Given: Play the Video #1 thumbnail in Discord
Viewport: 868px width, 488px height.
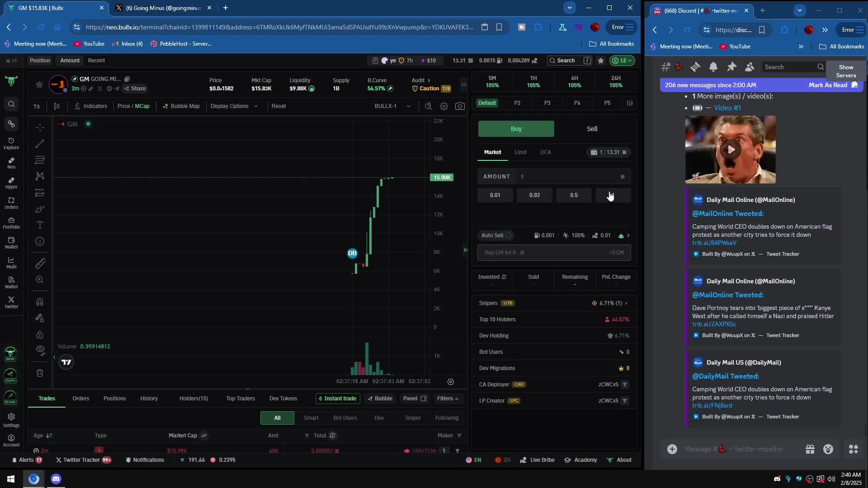Looking at the screenshot, I should tap(731, 150).
